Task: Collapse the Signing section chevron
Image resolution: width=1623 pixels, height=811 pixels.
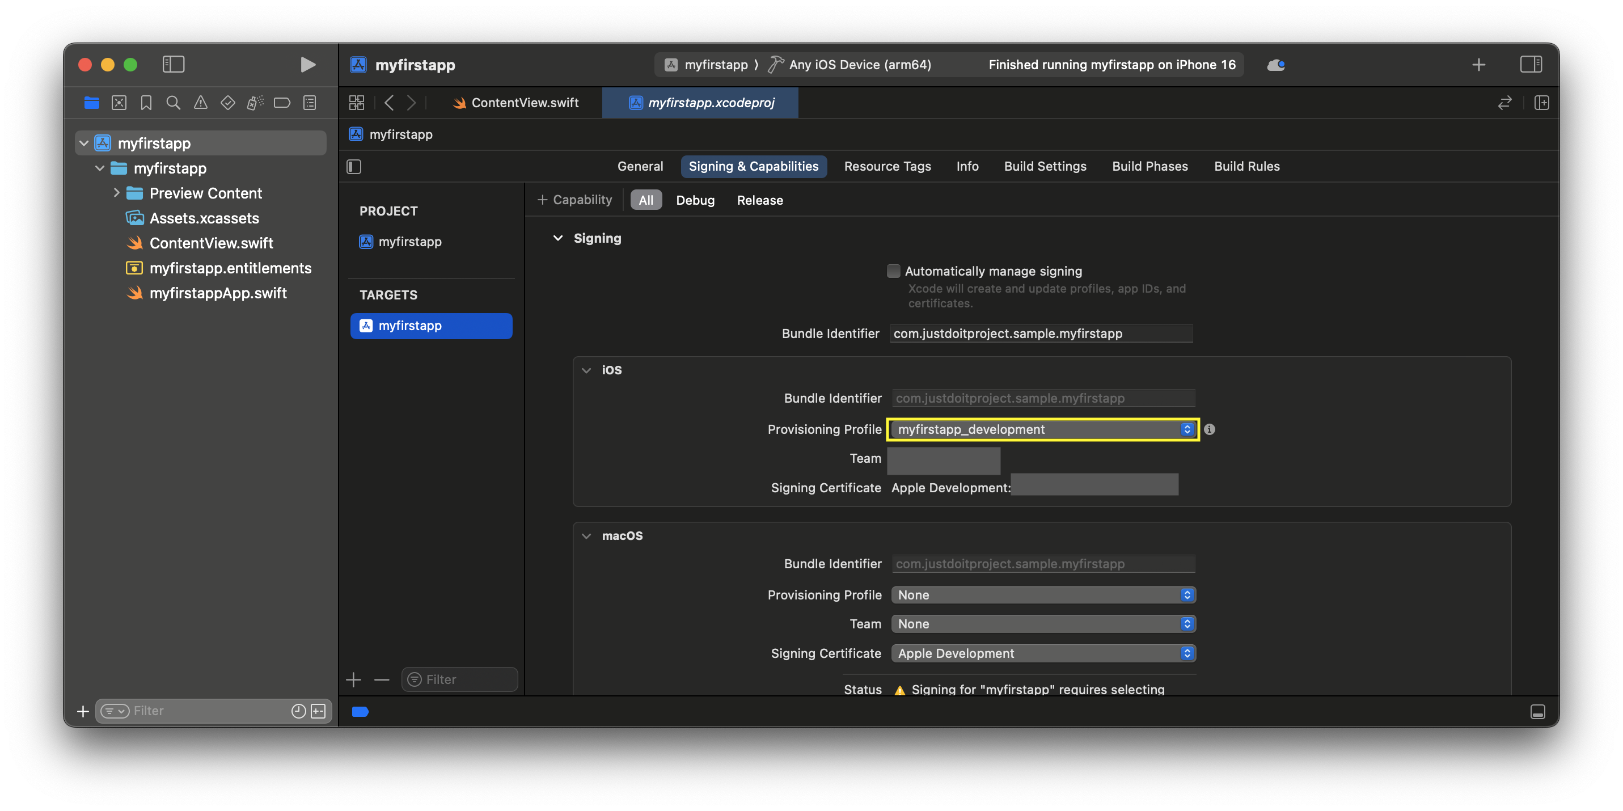Action: (x=557, y=238)
